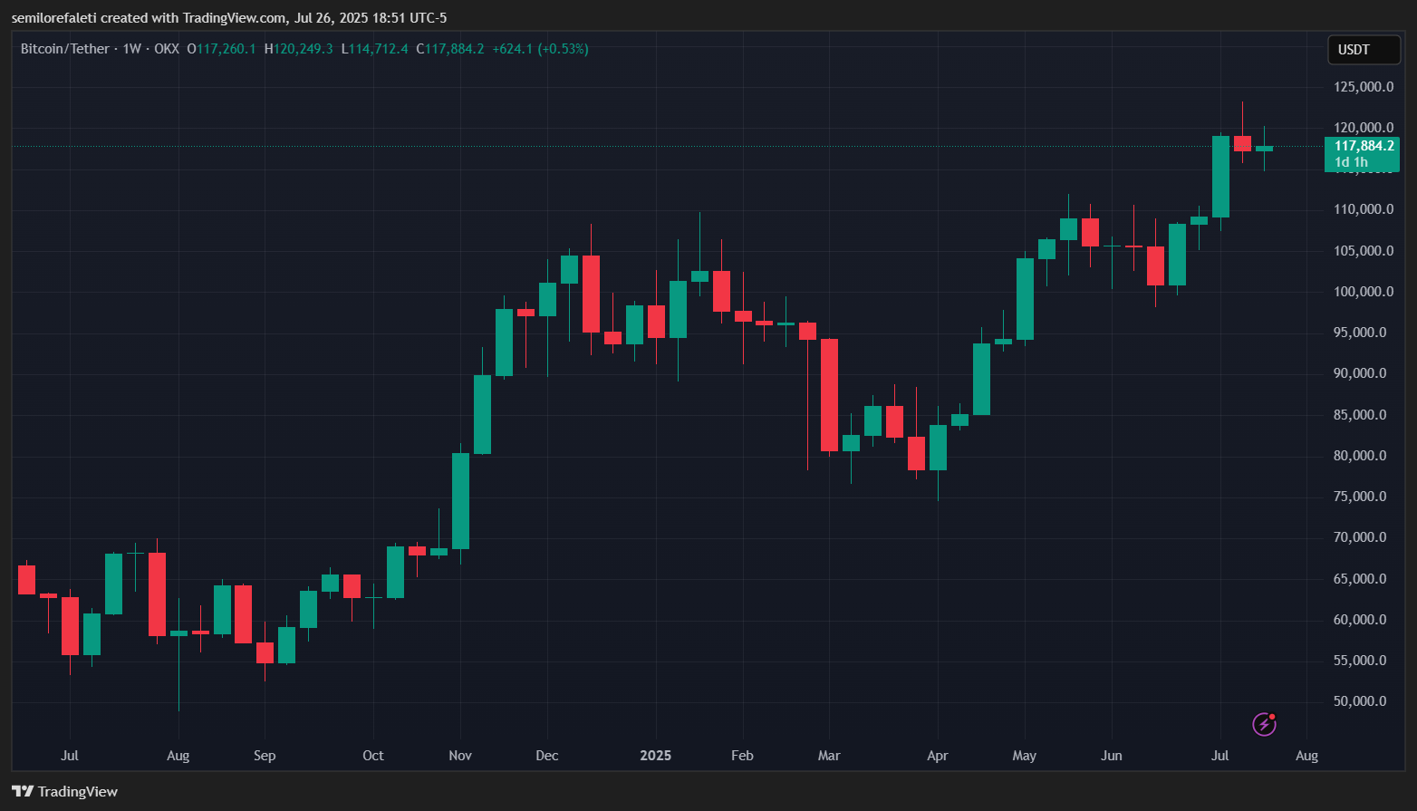This screenshot has height=811, width=1417.
Task: Click the Bitcoin/Tether symbol title
Action: tap(65, 49)
